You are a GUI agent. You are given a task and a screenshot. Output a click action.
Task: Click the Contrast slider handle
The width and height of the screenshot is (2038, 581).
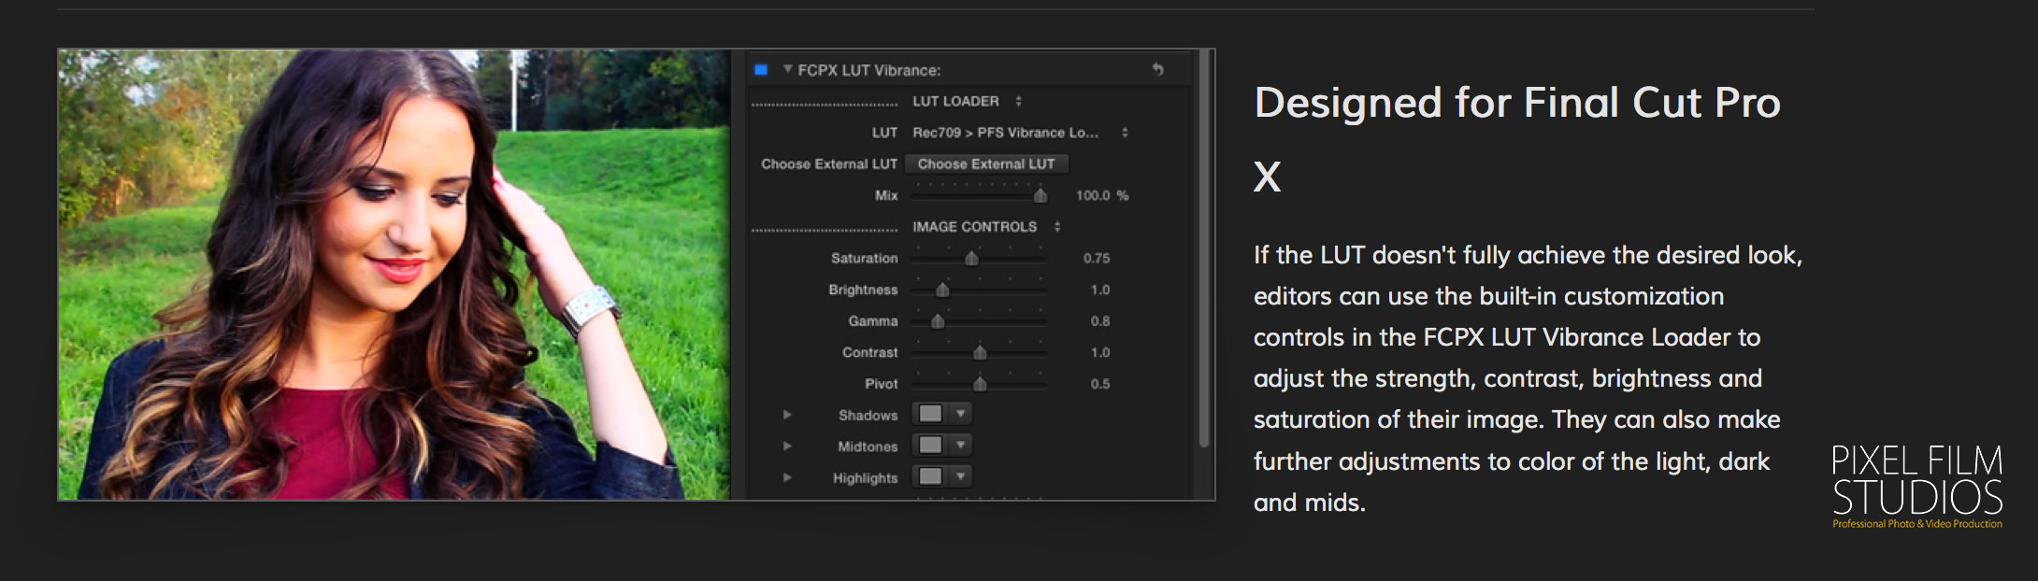point(980,353)
